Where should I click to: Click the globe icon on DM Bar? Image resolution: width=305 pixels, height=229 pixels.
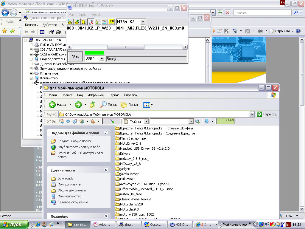pos(82,121)
